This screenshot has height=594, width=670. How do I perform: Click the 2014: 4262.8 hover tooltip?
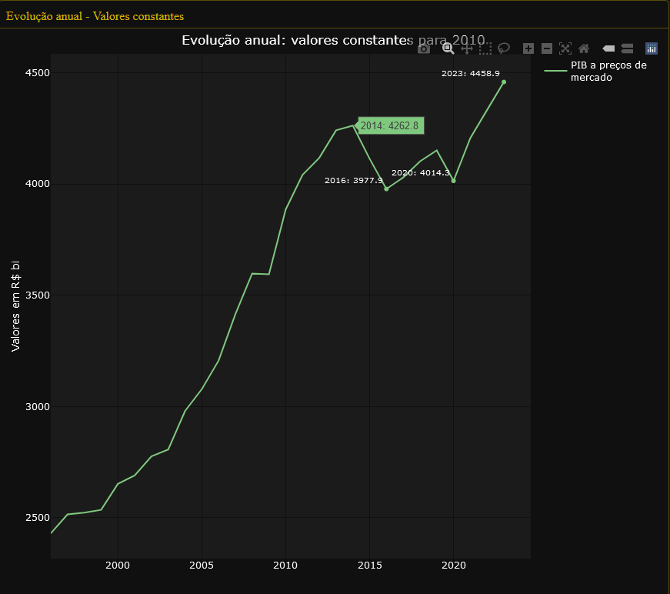(391, 125)
